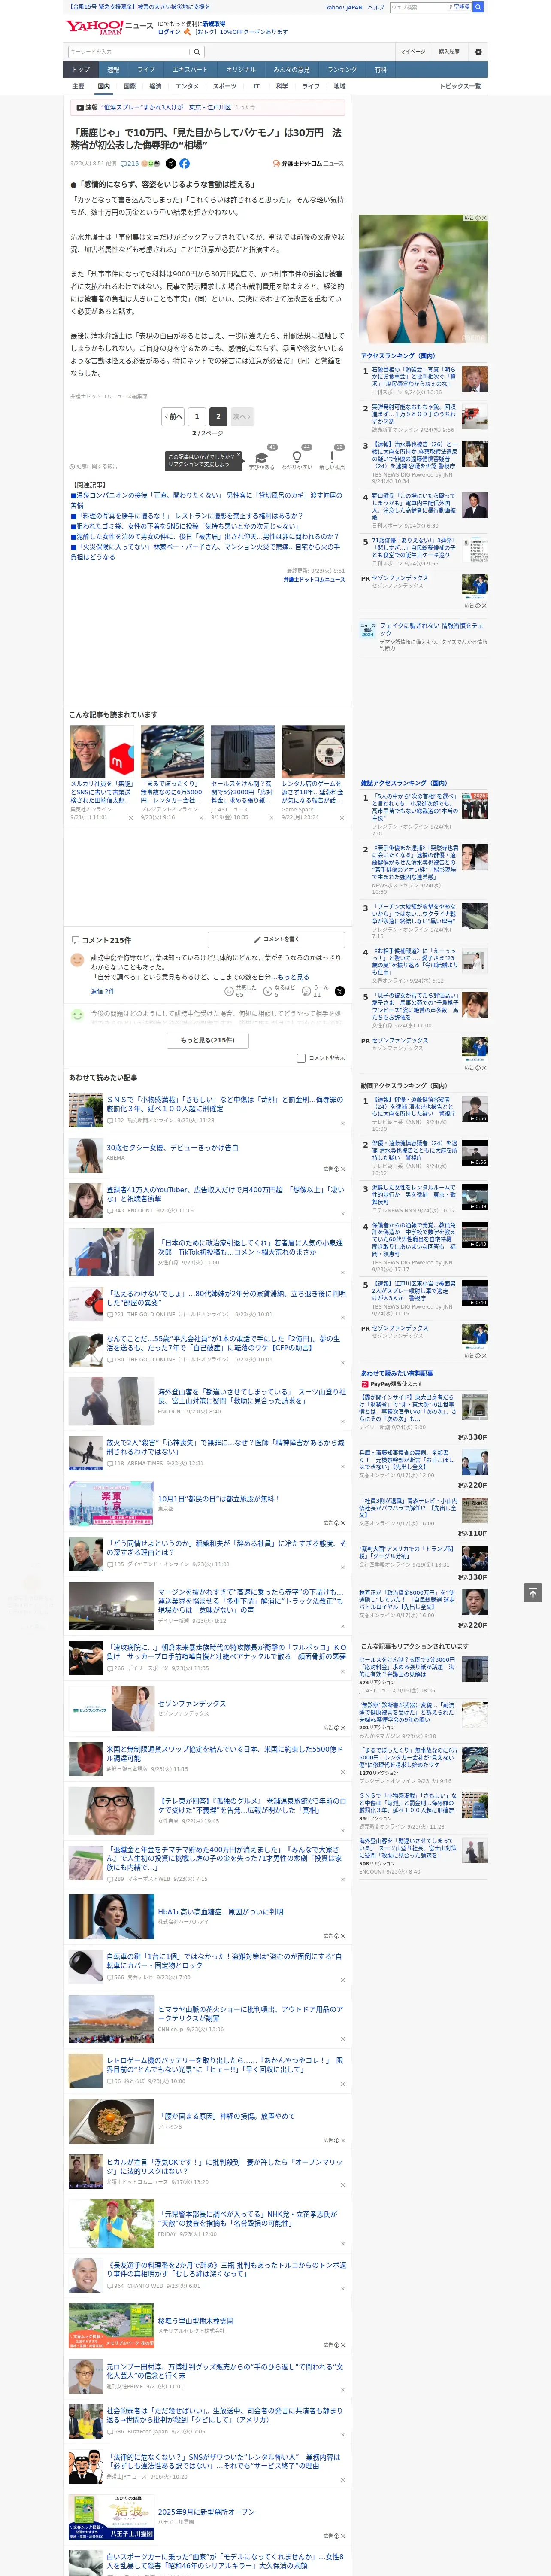Open the エキスパート tab
The image size is (551, 2576).
coord(190,70)
